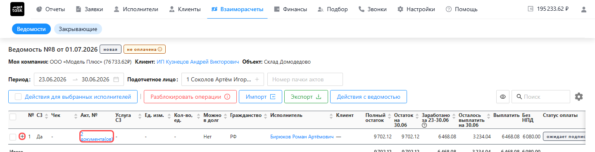The width and height of the screenshot is (595, 152).
Task: Open the user profile icon
Action: [583, 9]
